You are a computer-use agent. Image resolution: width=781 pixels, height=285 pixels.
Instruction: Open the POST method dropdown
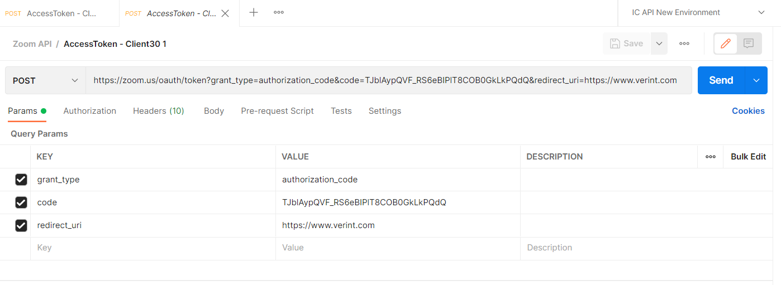45,80
